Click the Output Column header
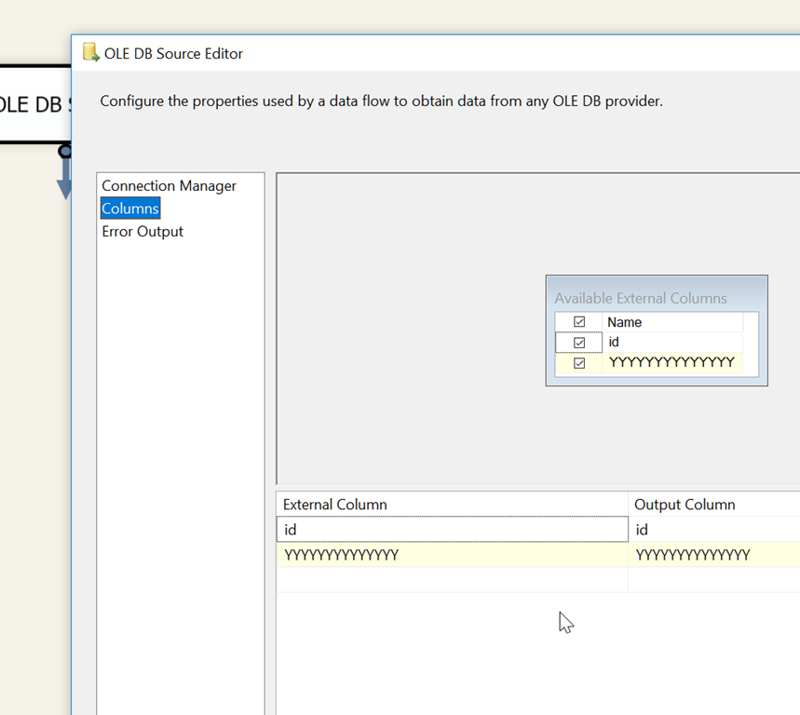The image size is (800, 715). pos(714,505)
